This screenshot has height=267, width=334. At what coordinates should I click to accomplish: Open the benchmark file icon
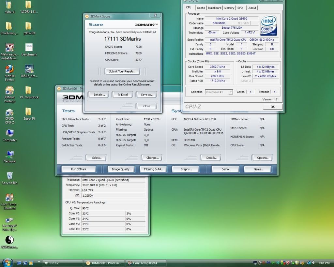point(29,50)
